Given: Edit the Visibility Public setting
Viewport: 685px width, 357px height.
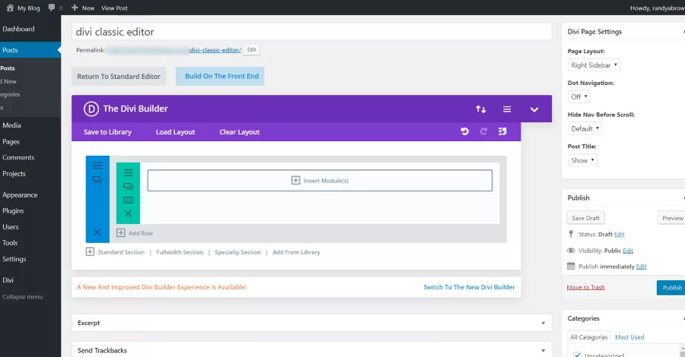Looking at the screenshot, I should tap(628, 251).
